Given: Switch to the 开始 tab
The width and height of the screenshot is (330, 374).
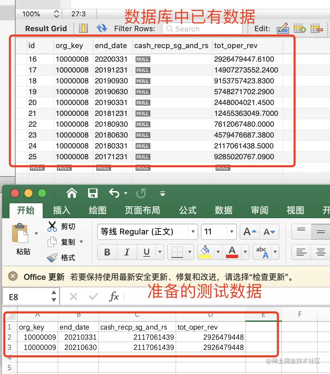Looking at the screenshot, I should pos(26,210).
